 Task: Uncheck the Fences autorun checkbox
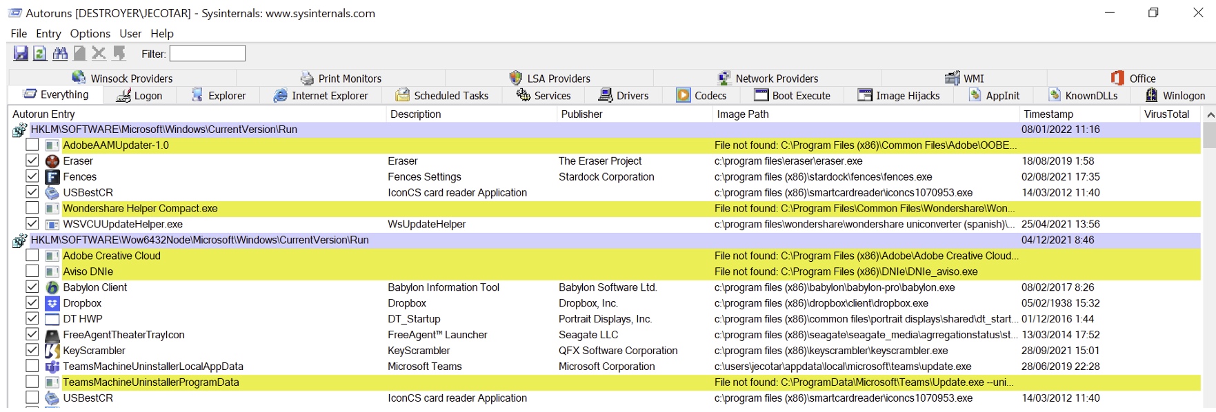[32, 176]
